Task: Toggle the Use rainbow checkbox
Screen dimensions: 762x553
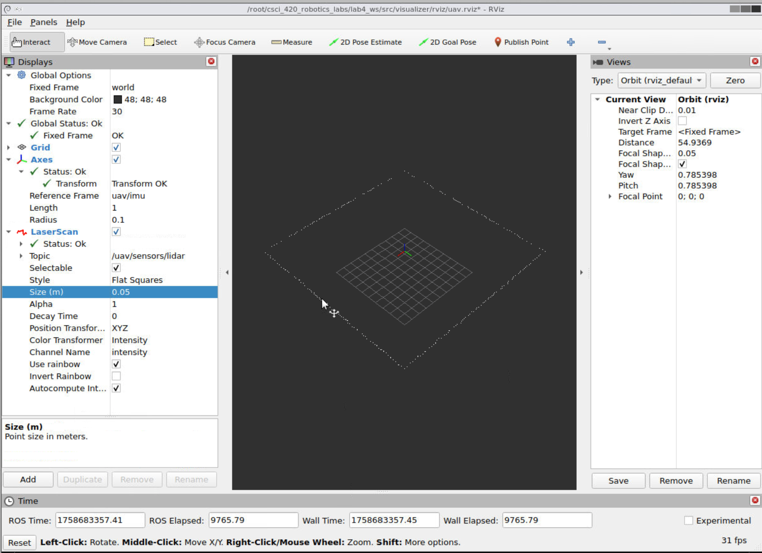Action: 116,364
